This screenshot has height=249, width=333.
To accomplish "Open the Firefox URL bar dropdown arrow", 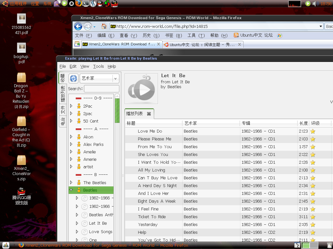I will coord(321,27).
